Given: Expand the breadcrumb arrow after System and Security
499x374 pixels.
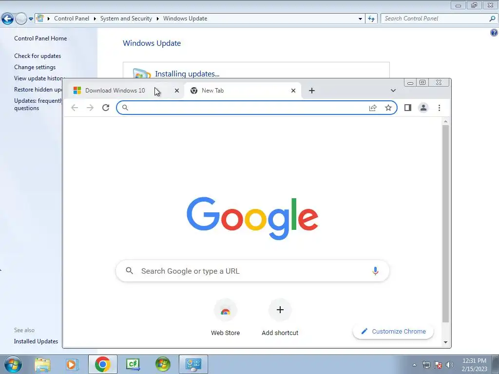Looking at the screenshot, I should 157,19.
